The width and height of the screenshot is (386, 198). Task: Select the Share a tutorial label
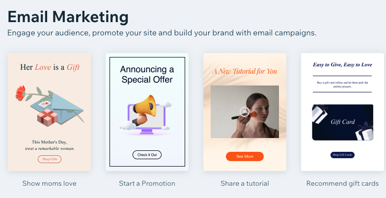[x=245, y=183]
